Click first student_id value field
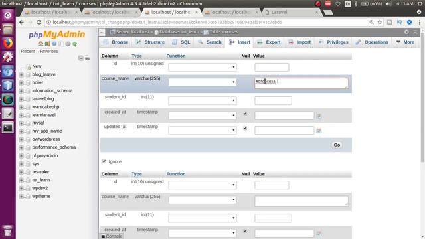 click(x=273, y=100)
